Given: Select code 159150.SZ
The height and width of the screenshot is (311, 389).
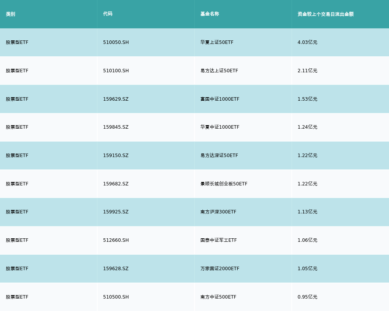Looking at the screenshot, I should pyautogui.click(x=116, y=155).
